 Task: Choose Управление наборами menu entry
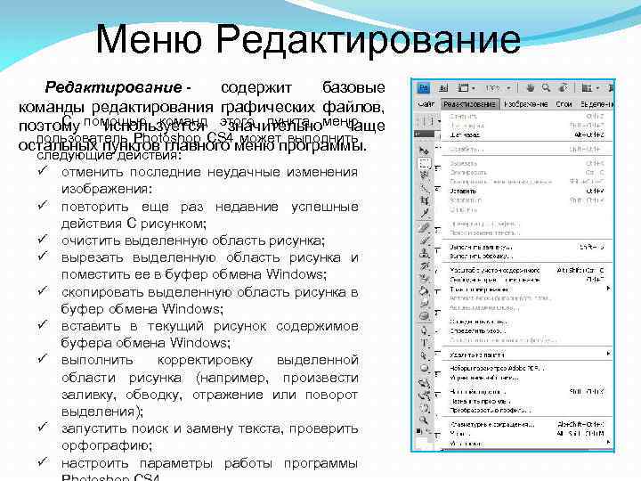[x=527, y=378]
